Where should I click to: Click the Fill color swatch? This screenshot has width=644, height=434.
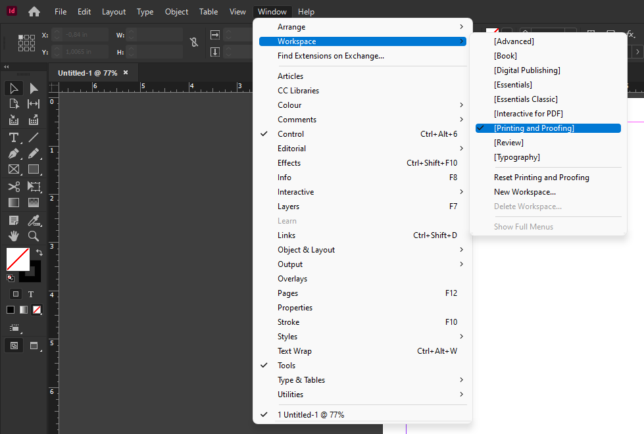[x=18, y=259]
